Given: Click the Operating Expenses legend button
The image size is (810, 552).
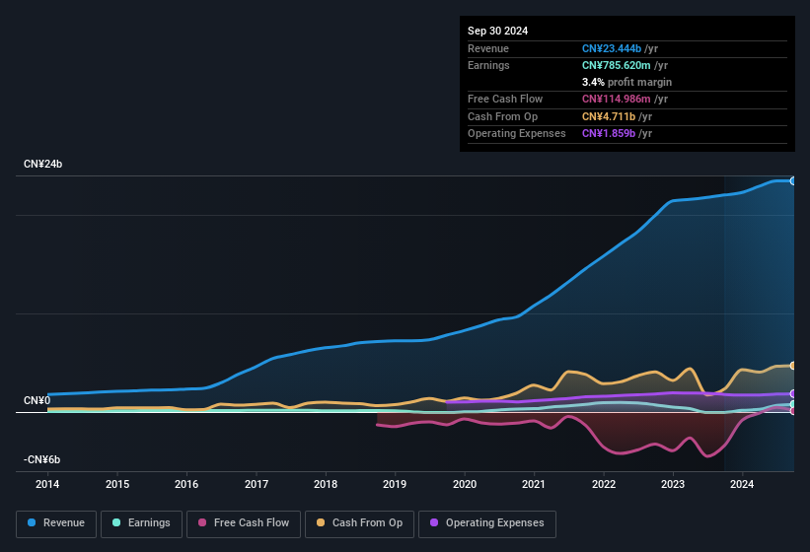Looking at the screenshot, I should tap(487, 523).
